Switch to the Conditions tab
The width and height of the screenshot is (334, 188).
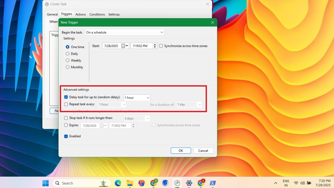[97, 14]
